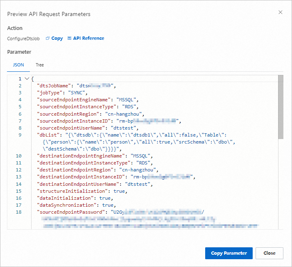Click the "destinationEndpointInstanceID" key
Viewport: 292px width, 267px height.
coord(81,177)
